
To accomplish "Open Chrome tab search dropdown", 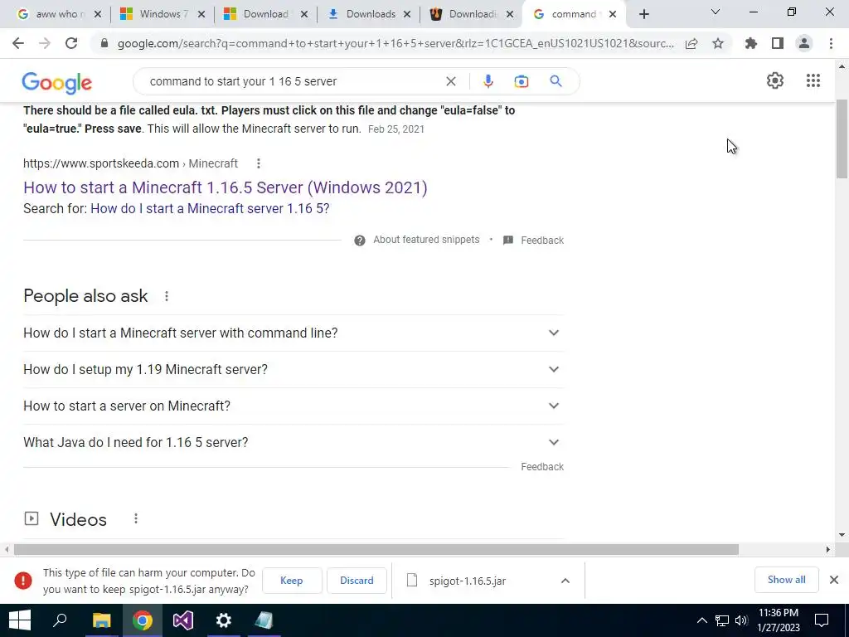I will click(x=716, y=12).
